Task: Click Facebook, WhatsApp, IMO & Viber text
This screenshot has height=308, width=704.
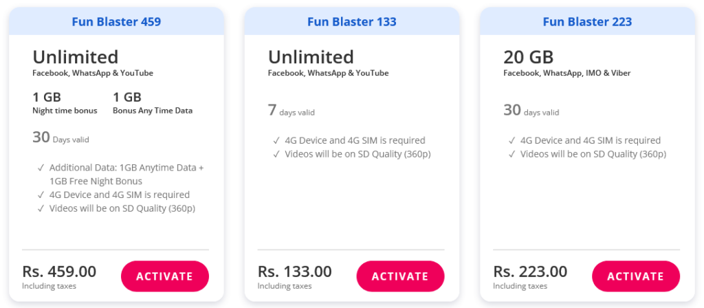Action: 566,73
